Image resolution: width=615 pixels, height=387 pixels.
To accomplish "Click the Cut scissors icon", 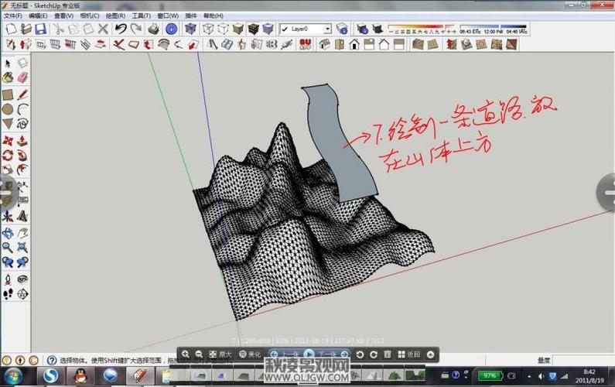I will [59, 29].
